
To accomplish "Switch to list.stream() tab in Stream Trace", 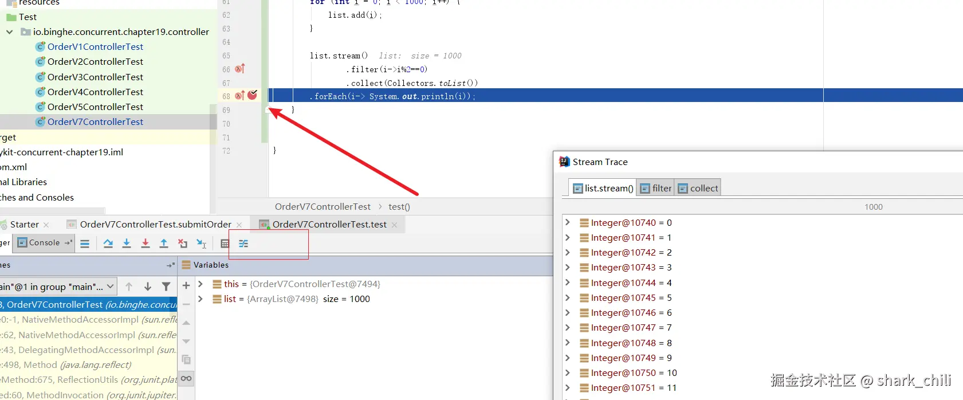I will coord(603,188).
